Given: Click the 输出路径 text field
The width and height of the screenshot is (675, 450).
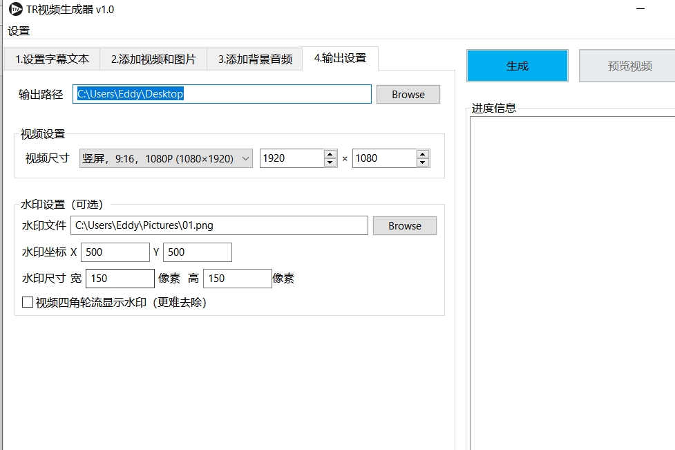Looking at the screenshot, I should (x=221, y=94).
